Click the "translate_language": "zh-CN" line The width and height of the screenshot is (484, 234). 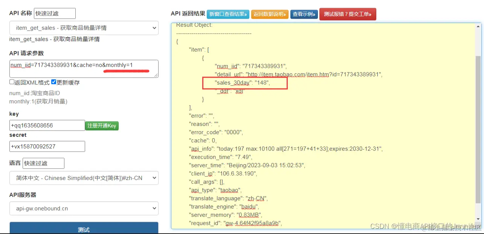click(228, 198)
